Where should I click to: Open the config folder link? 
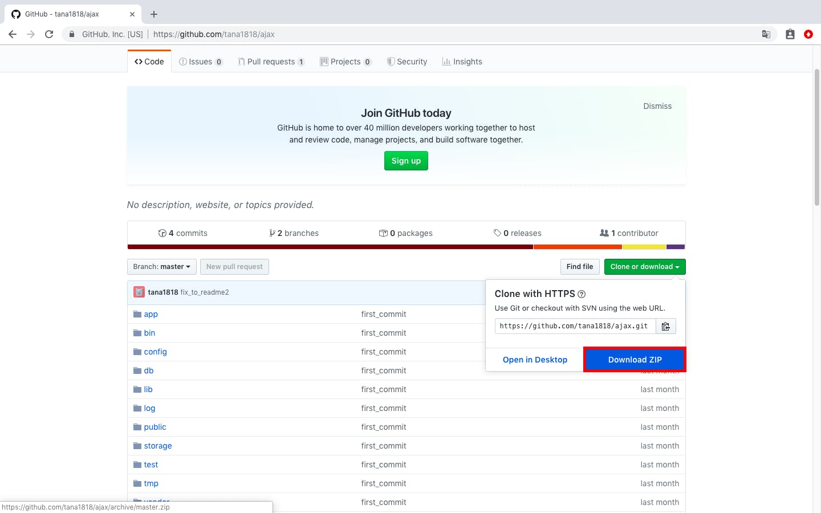pos(155,352)
